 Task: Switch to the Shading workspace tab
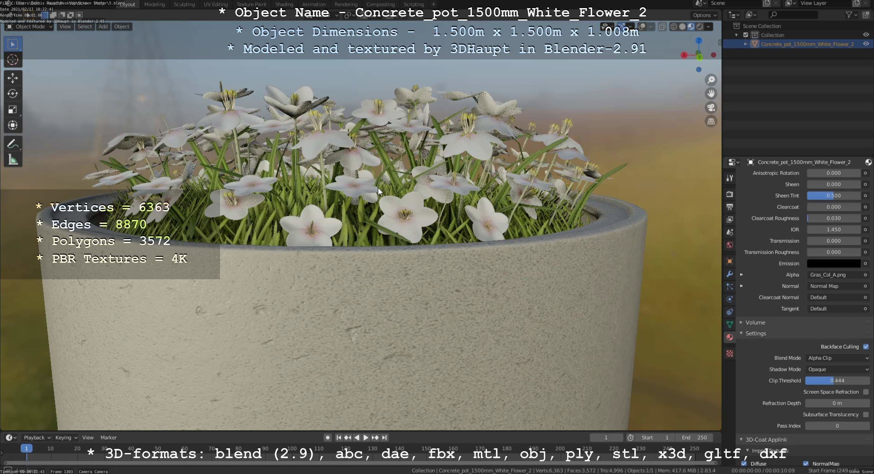click(284, 4)
